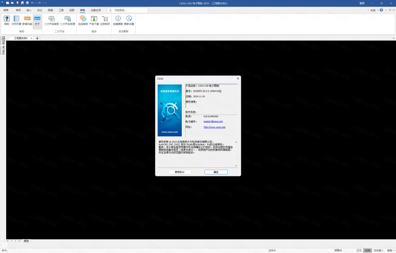Expand the 智能 snap mode dropdown
Viewport: 396px width, 253px height.
(x=391, y=250)
